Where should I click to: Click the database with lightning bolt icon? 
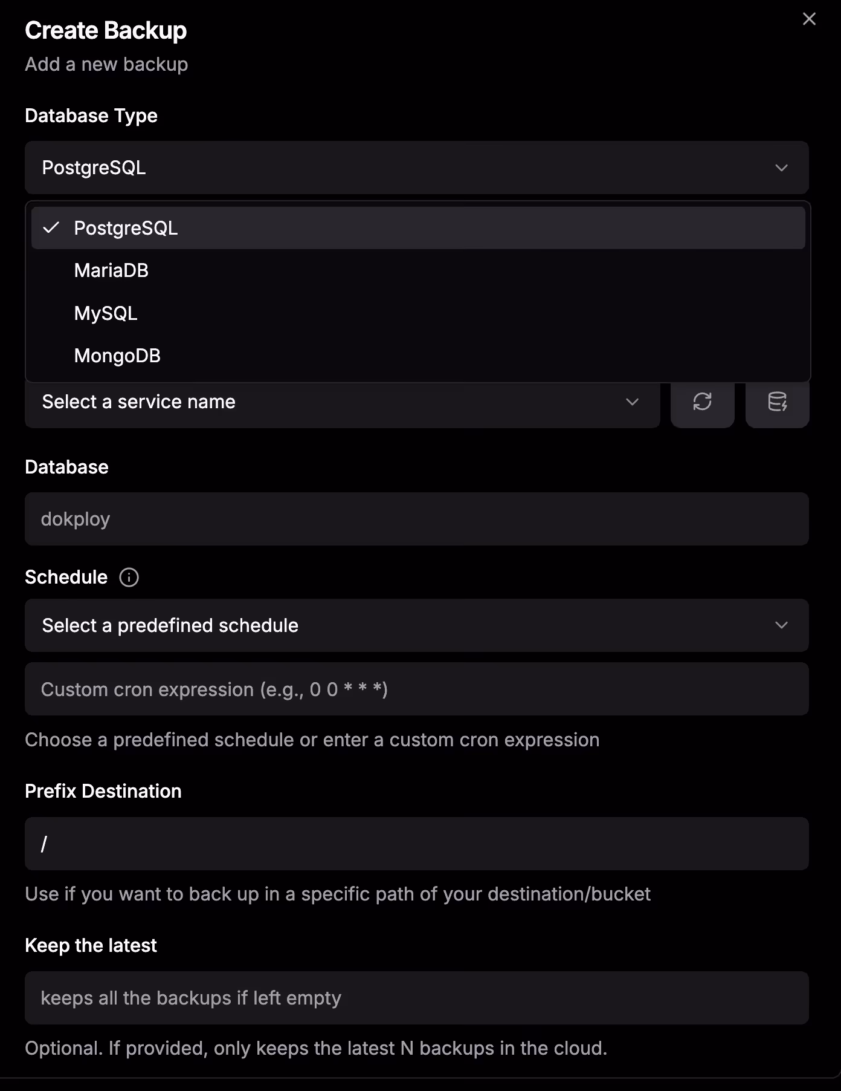[x=778, y=402]
